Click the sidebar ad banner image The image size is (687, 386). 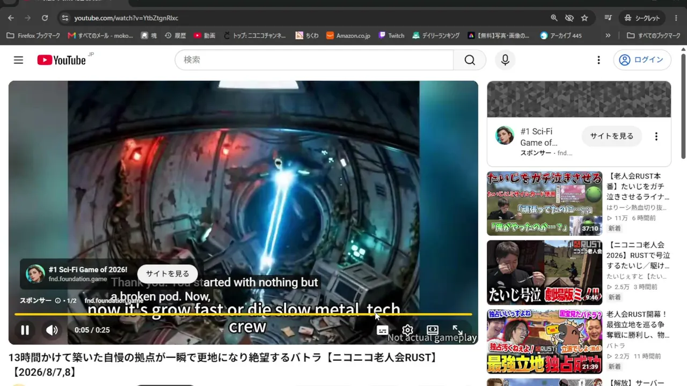[579, 99]
